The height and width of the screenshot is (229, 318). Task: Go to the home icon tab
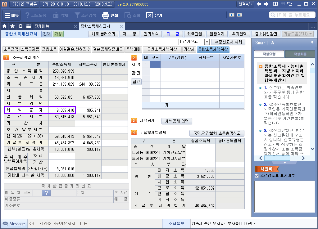click(x=4, y=26)
